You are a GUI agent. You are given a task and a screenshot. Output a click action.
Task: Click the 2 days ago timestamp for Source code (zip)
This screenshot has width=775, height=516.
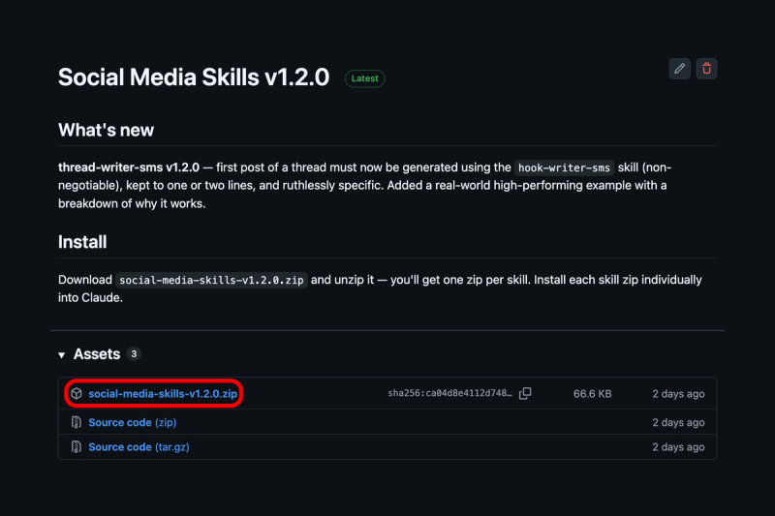pos(678,422)
